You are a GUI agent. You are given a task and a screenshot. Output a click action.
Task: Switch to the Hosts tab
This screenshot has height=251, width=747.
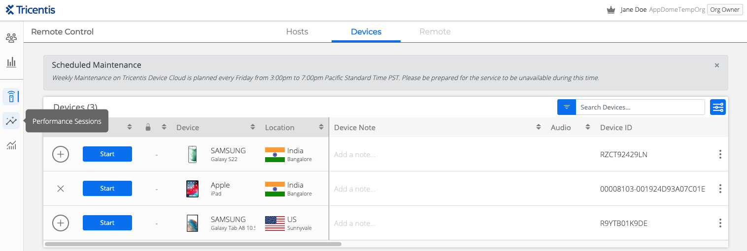click(x=297, y=31)
